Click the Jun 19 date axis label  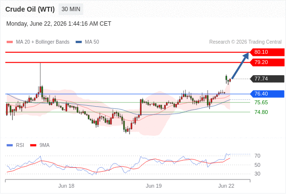154,186
